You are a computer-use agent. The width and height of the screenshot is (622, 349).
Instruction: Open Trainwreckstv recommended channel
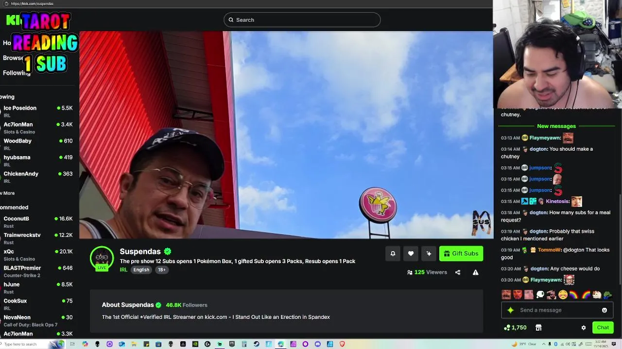click(38, 238)
